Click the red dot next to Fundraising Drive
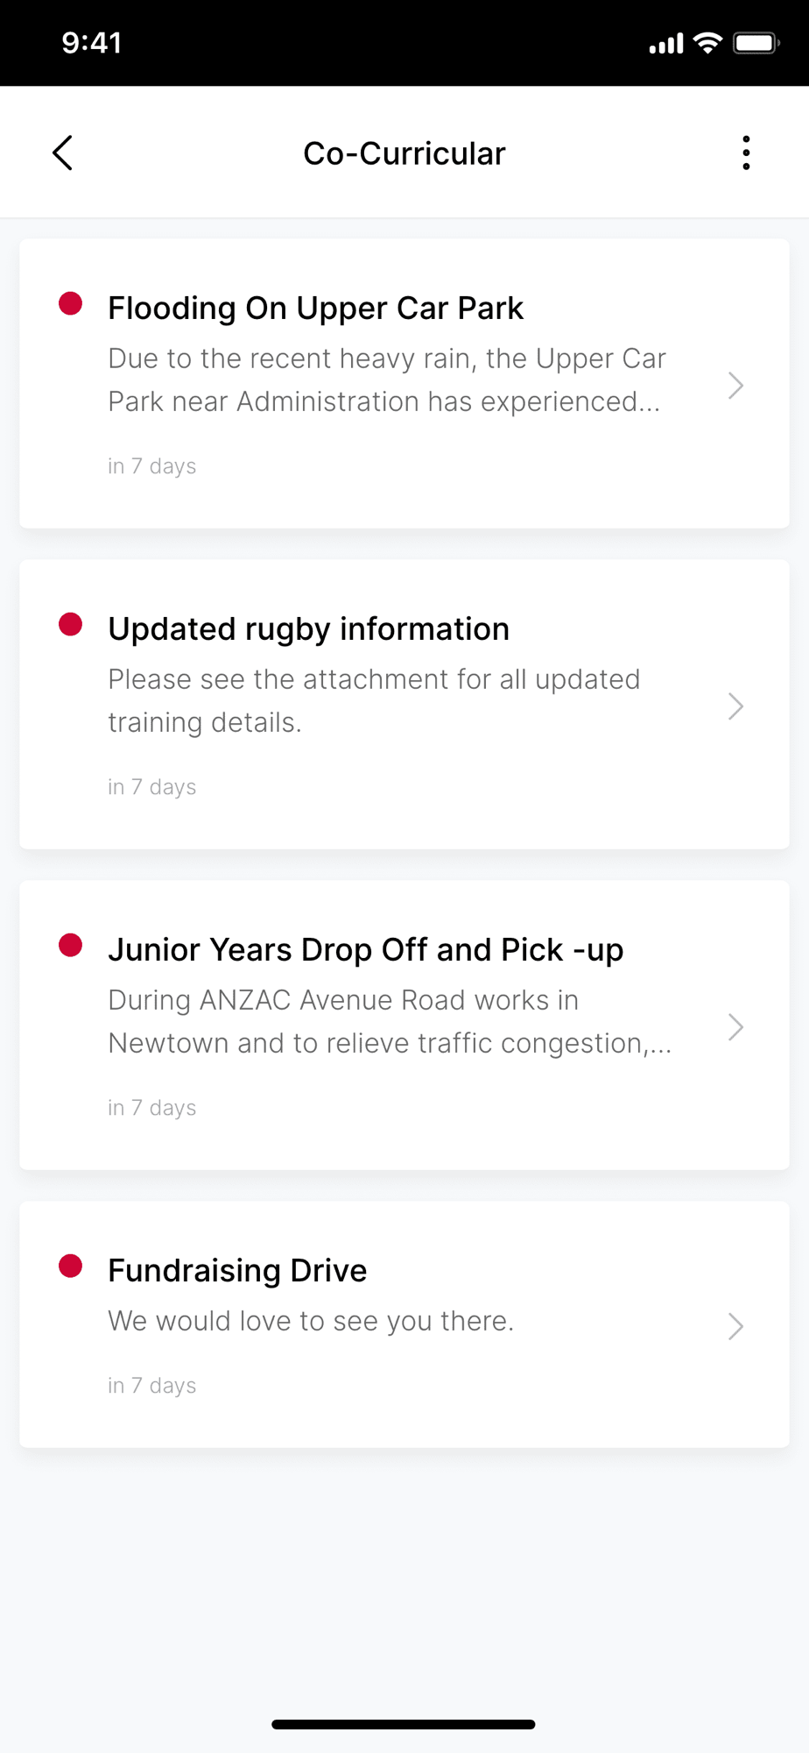Screen dimensions: 809x1753 71,1267
